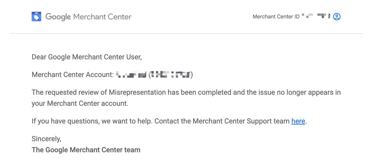Select the 'Dear Google Merchant Center User,' greeting

[86, 57]
